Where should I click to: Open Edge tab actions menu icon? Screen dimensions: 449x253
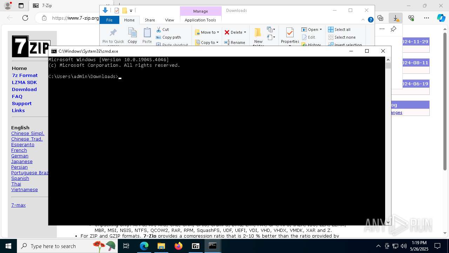pos(21,6)
